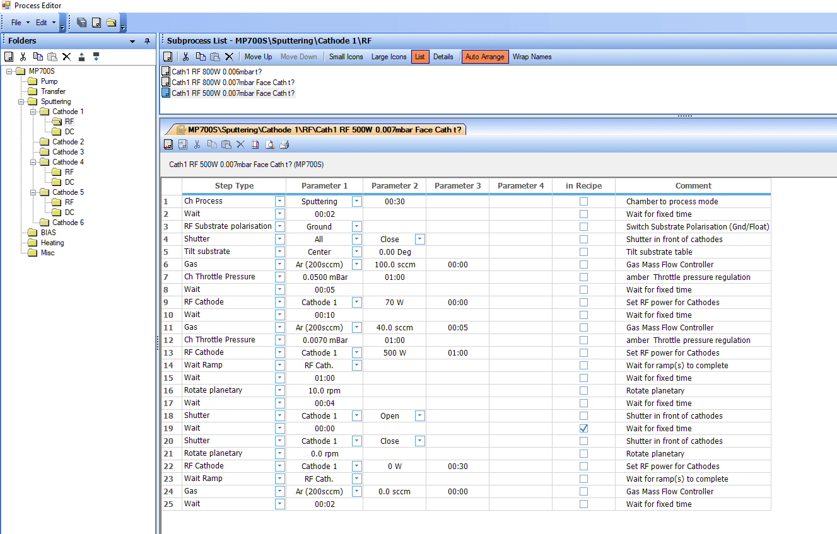Click the open folder icon in the top toolbar
Viewport: 837px width, 534px height.
(111, 22)
